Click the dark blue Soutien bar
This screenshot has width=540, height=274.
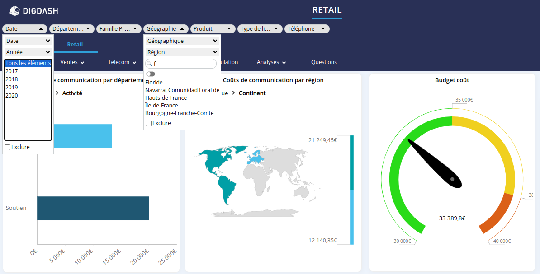(93, 209)
